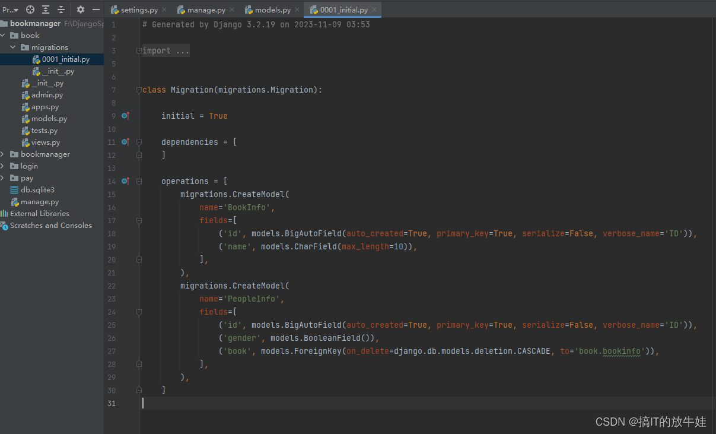Click the Scratches and Consoles icon
716x434 pixels.
click(4, 226)
